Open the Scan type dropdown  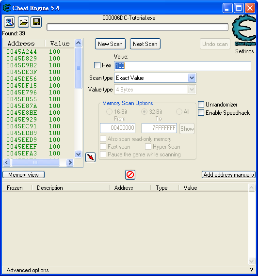coord(192,78)
